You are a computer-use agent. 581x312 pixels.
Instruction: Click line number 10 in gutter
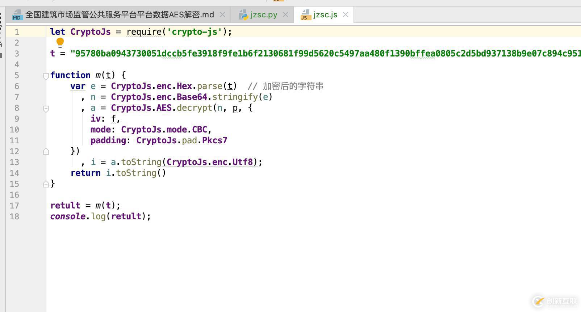point(14,130)
